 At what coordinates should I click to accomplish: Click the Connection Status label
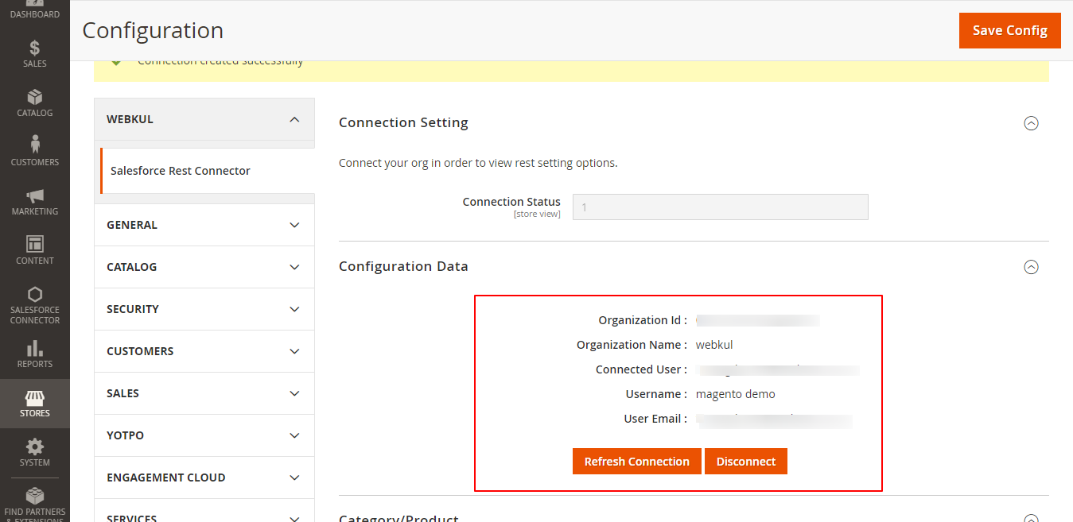pos(511,202)
